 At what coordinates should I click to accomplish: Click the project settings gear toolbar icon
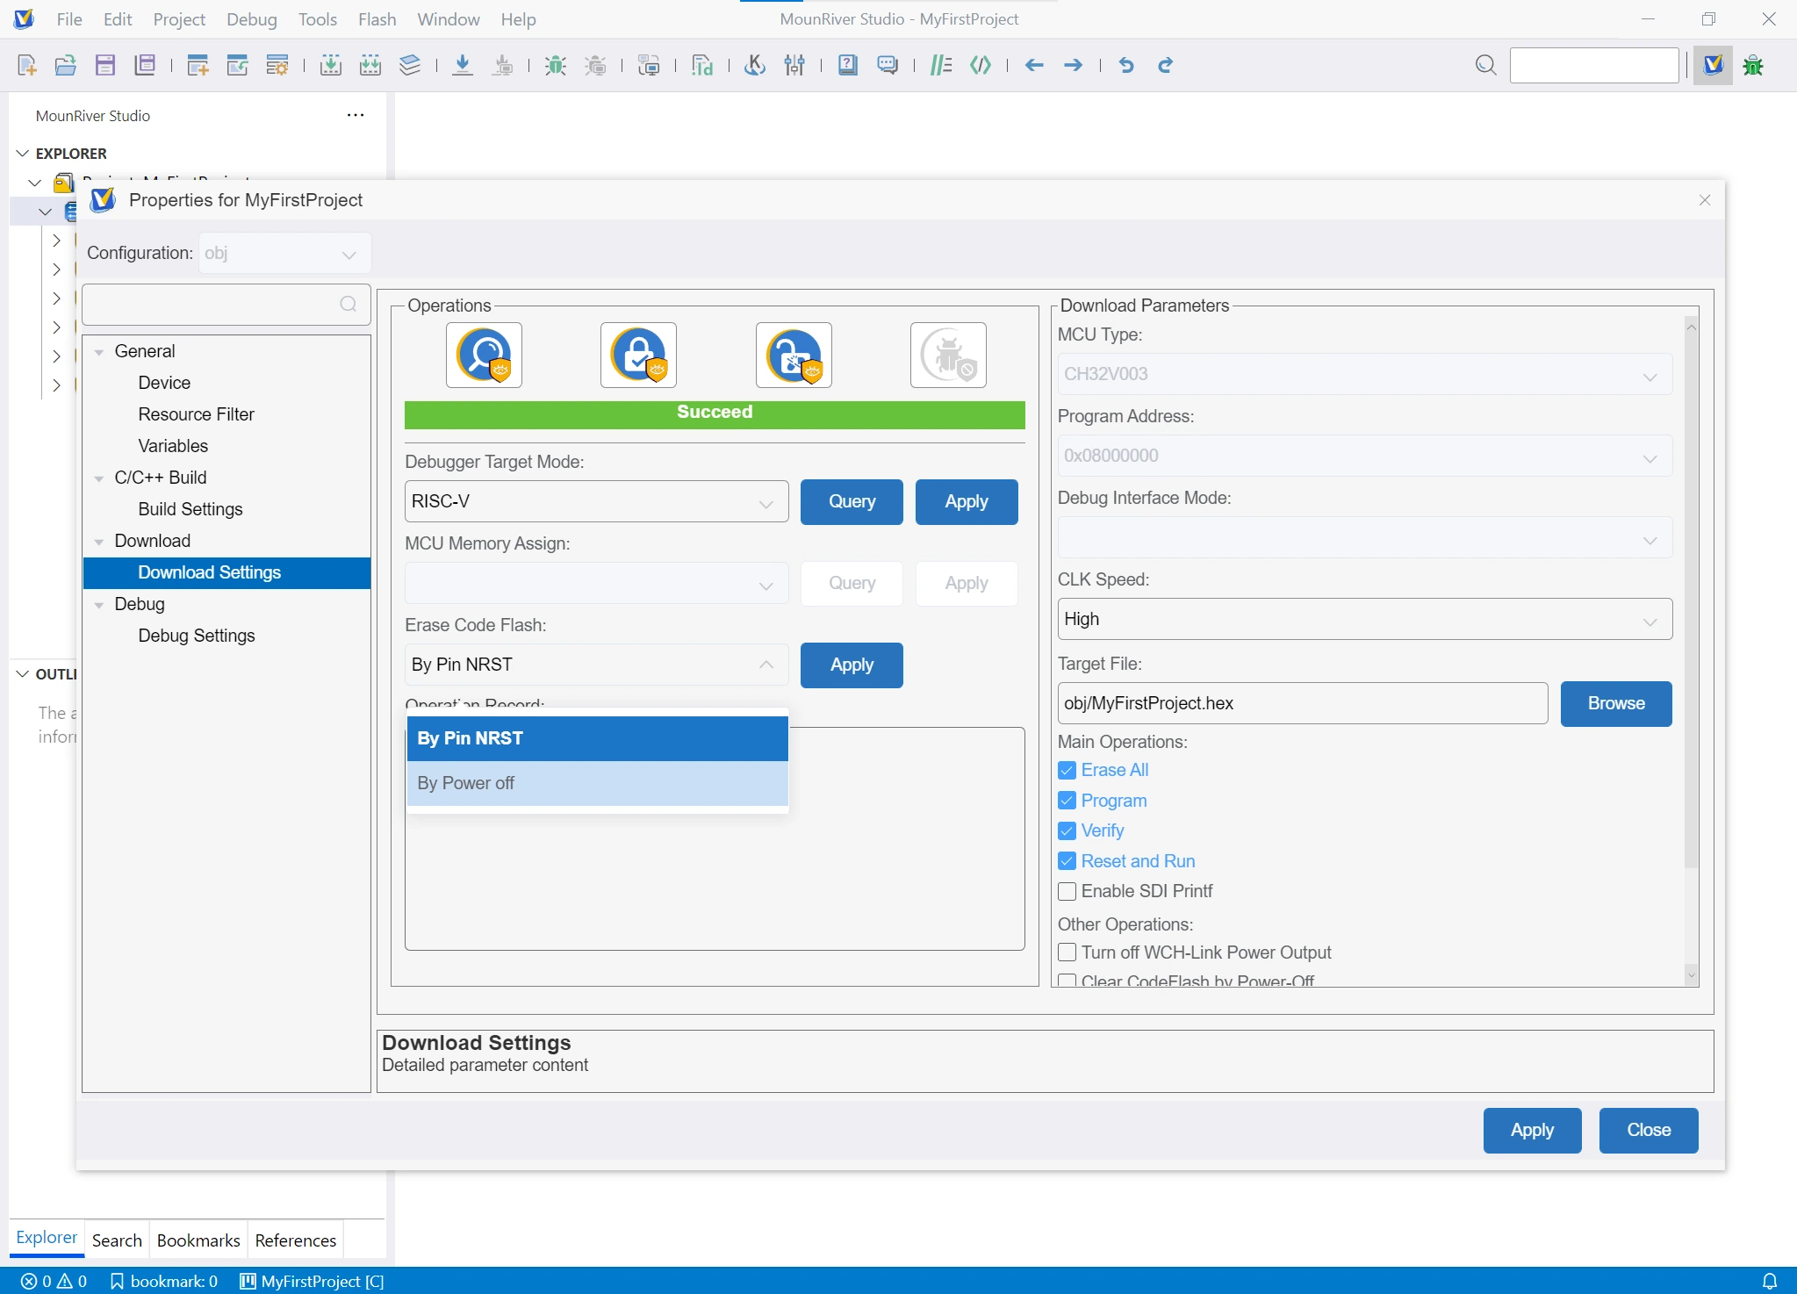click(x=277, y=65)
